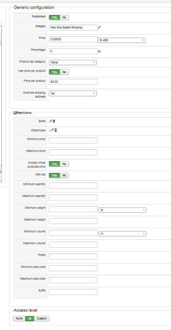
Task: Click the Maximum volume input
Action: (73, 245)
